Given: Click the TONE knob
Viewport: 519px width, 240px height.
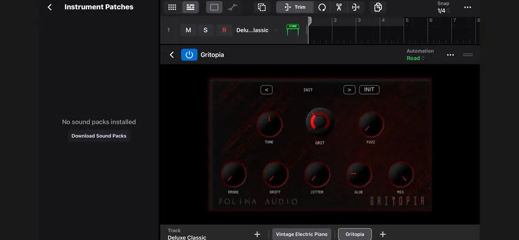Looking at the screenshot, I should tap(269, 124).
